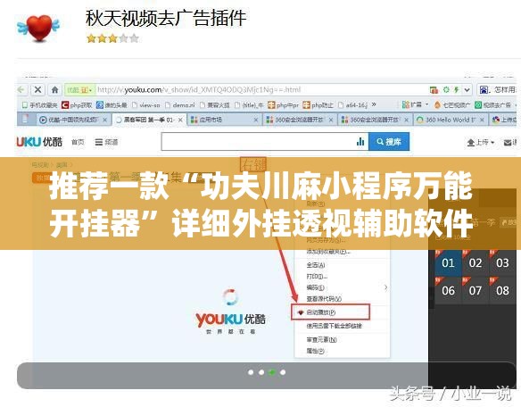Image resolution: width=521 pixels, height=407 pixels.
Task: Click the 视频去广告 extension icon
Action: (x=492, y=105)
